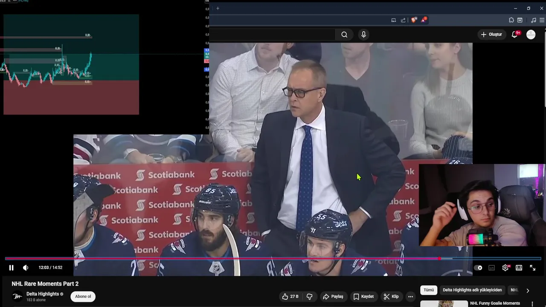Open the account avatar menu
The width and height of the screenshot is (546, 307).
coord(531,35)
